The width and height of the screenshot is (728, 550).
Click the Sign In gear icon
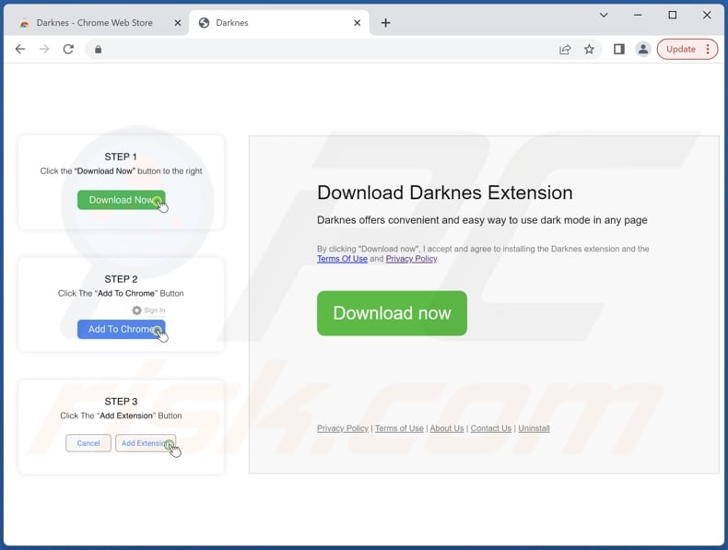click(136, 310)
